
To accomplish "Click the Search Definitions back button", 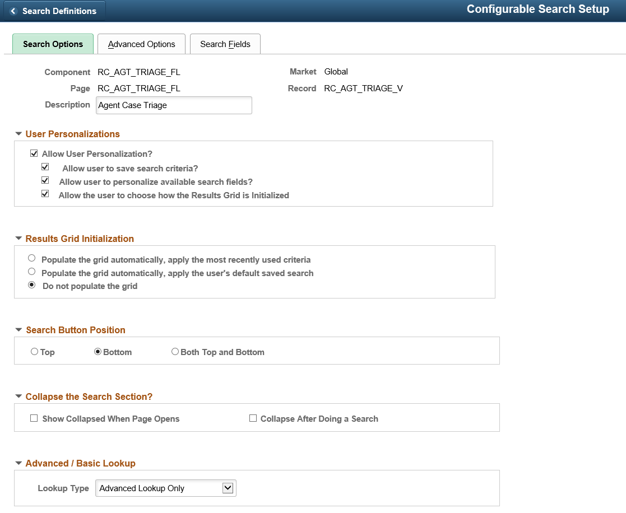I will 53,11.
